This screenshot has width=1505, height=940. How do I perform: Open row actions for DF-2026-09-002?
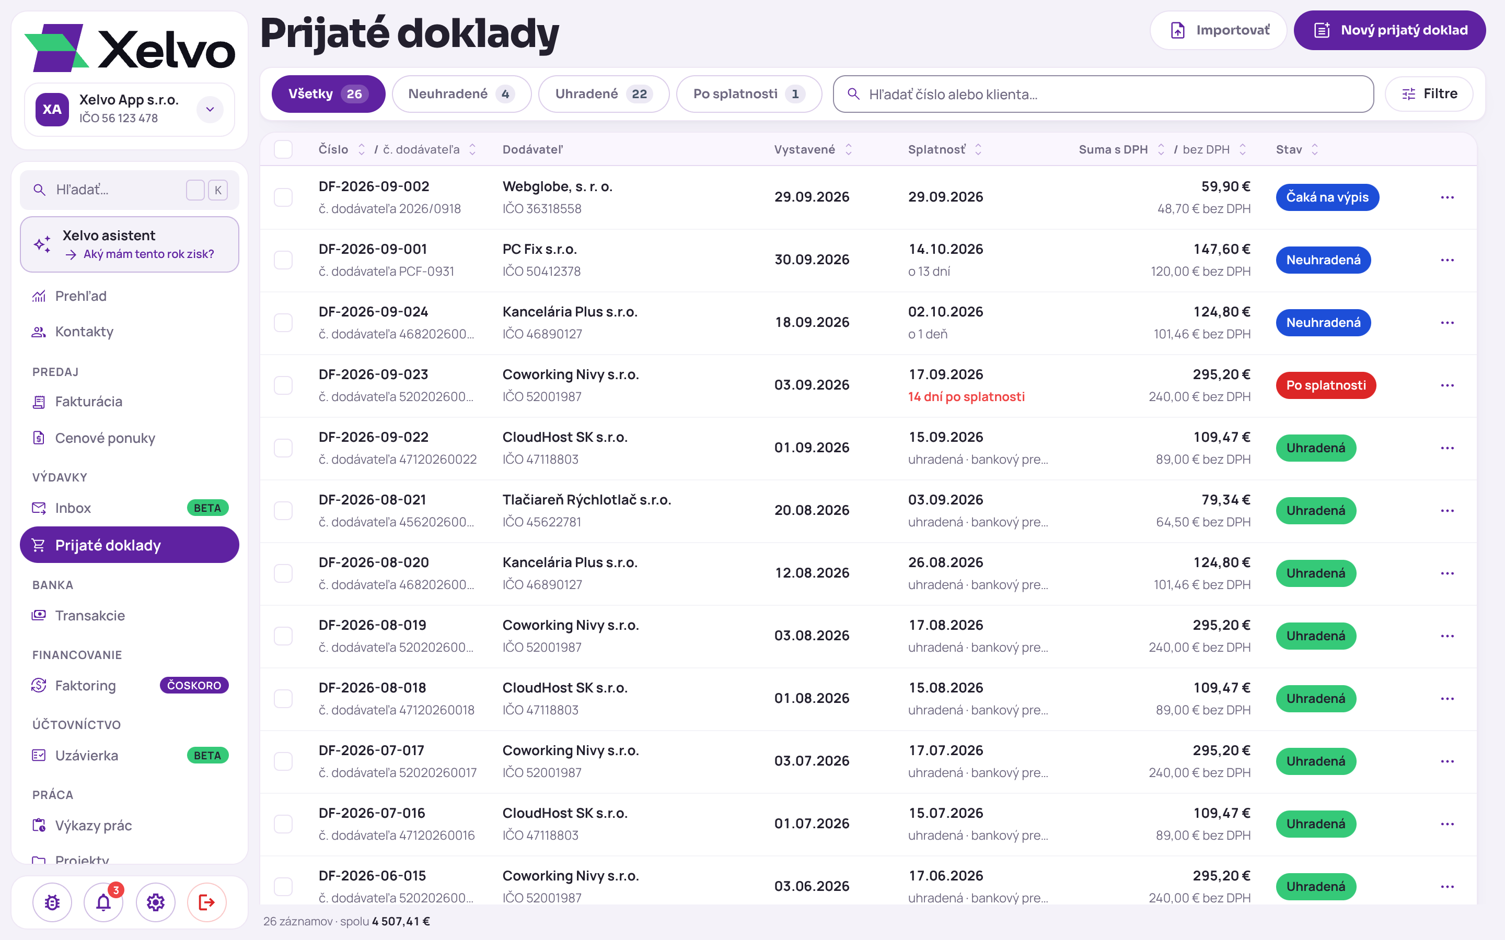pyautogui.click(x=1447, y=197)
